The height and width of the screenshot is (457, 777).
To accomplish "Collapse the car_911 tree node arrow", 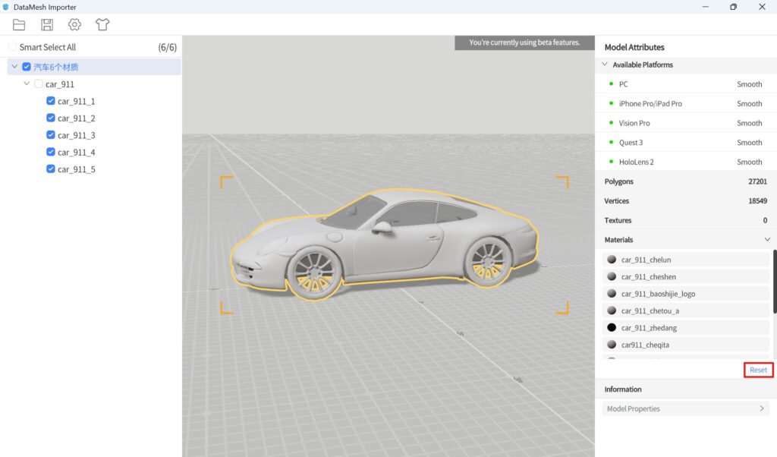I will click(27, 84).
